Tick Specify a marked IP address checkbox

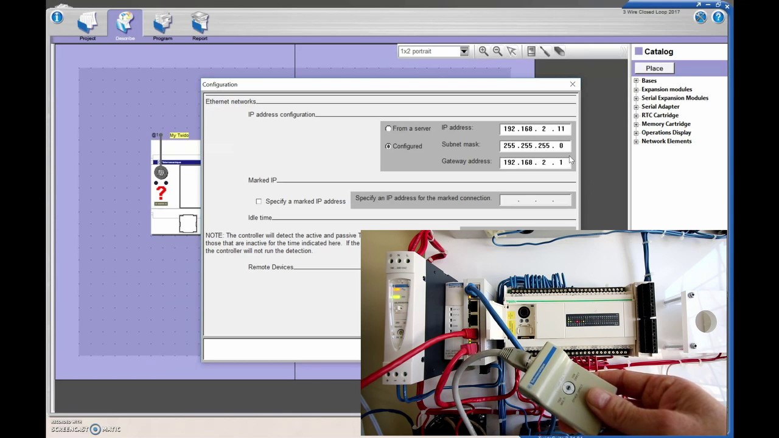click(x=259, y=201)
